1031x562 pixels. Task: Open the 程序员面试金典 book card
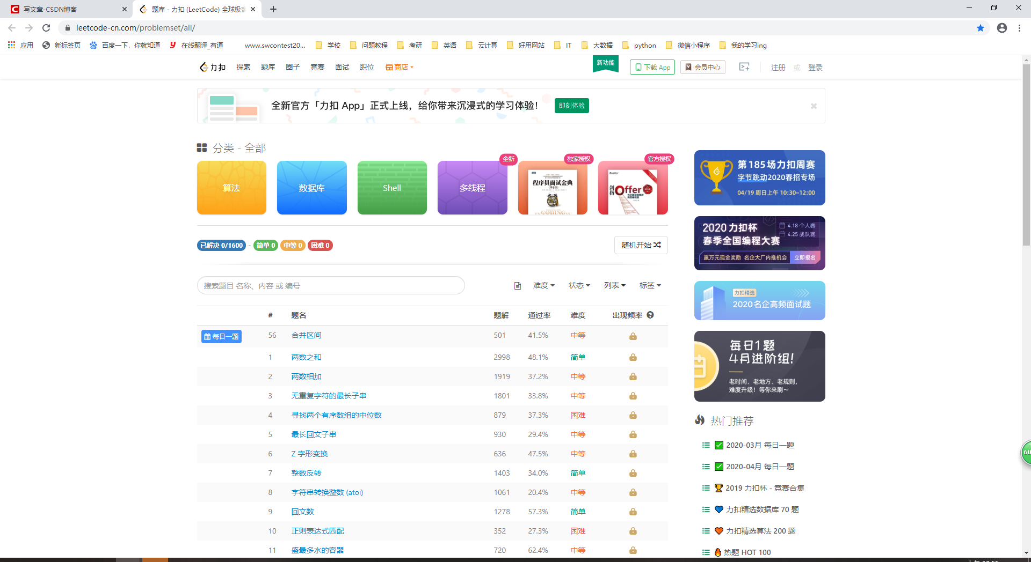[553, 188]
